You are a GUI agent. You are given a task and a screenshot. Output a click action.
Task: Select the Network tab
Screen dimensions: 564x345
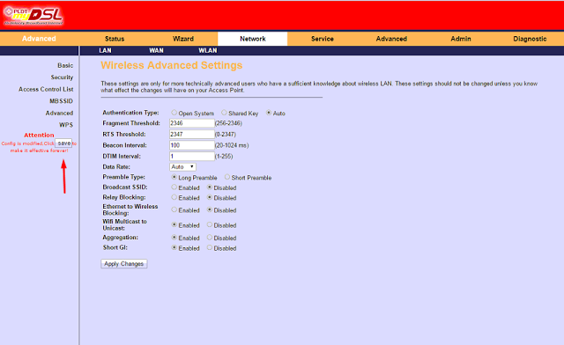tap(253, 39)
